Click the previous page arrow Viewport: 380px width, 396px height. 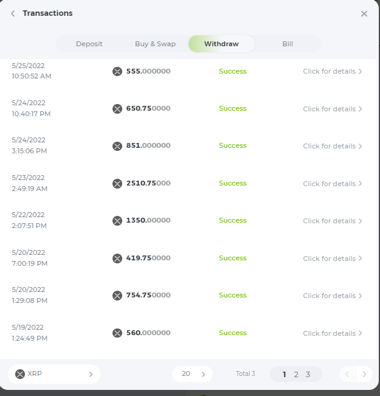(347, 374)
